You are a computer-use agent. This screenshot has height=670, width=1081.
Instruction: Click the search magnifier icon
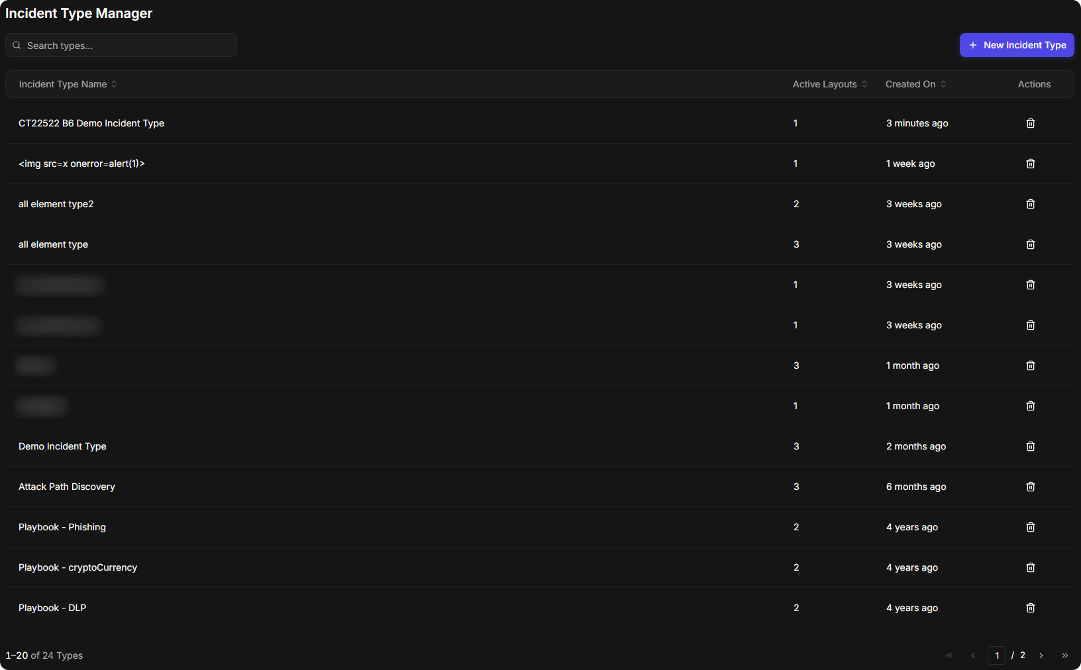coord(17,45)
